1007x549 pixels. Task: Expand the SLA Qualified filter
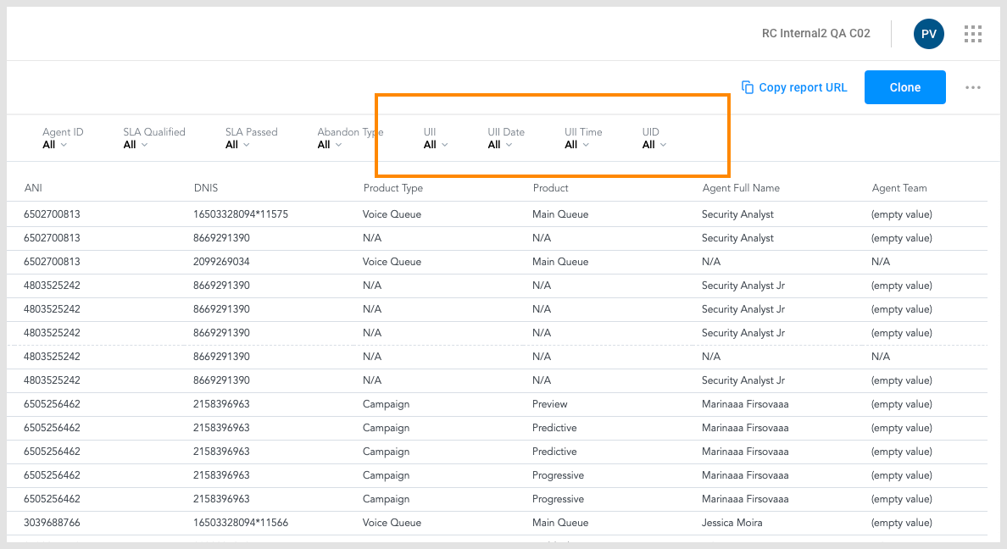[x=135, y=144]
